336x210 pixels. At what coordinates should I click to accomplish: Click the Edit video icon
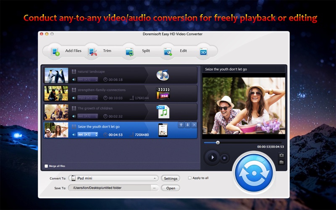point(168,51)
